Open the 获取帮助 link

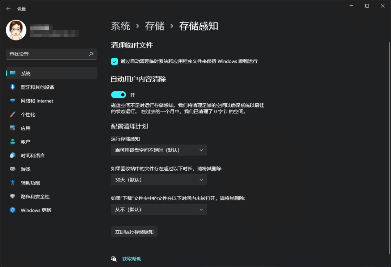[x=132, y=259]
